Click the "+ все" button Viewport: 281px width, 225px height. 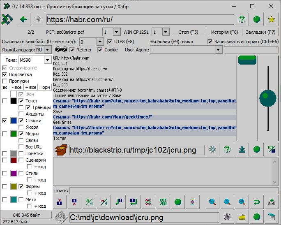pyautogui.click(x=31, y=87)
